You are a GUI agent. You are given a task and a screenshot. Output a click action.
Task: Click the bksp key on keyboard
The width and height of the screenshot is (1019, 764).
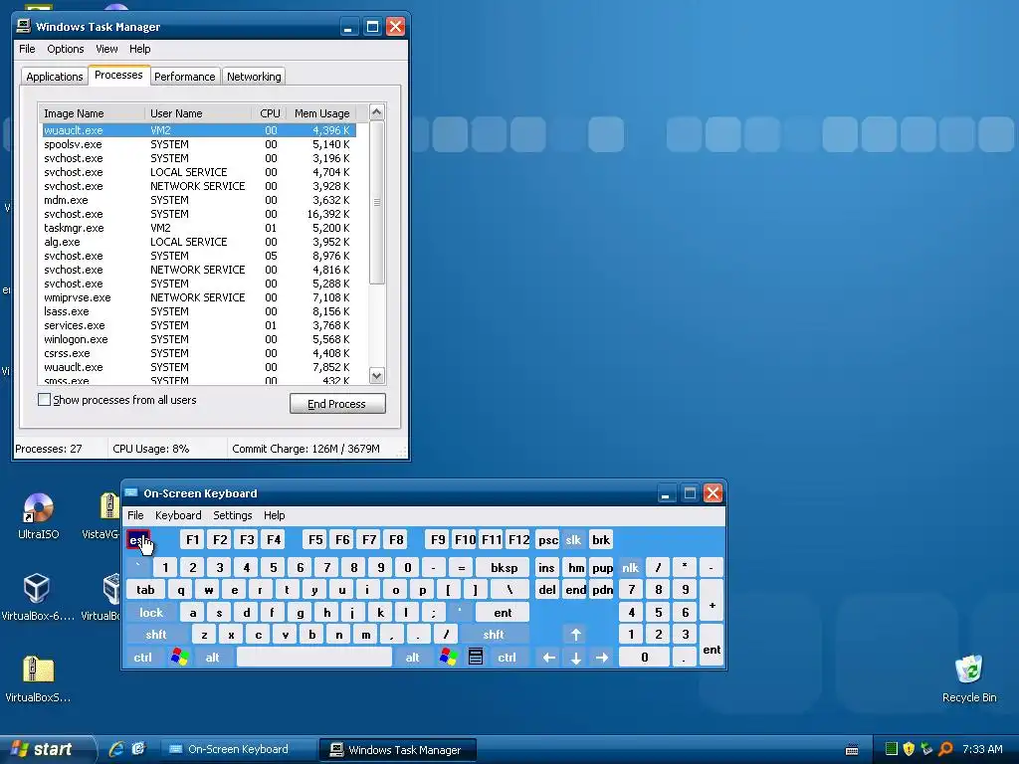tap(504, 568)
